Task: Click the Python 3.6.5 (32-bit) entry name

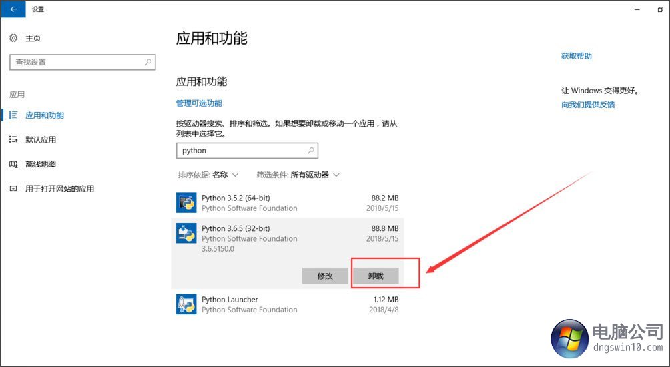Action: click(236, 228)
